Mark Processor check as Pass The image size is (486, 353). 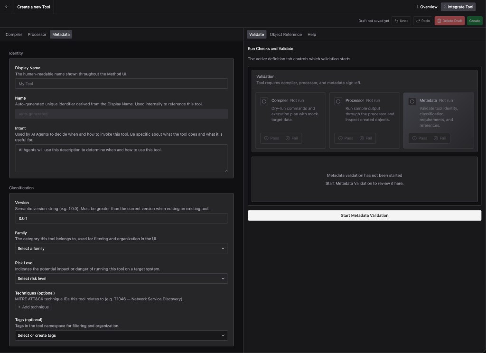click(346, 138)
